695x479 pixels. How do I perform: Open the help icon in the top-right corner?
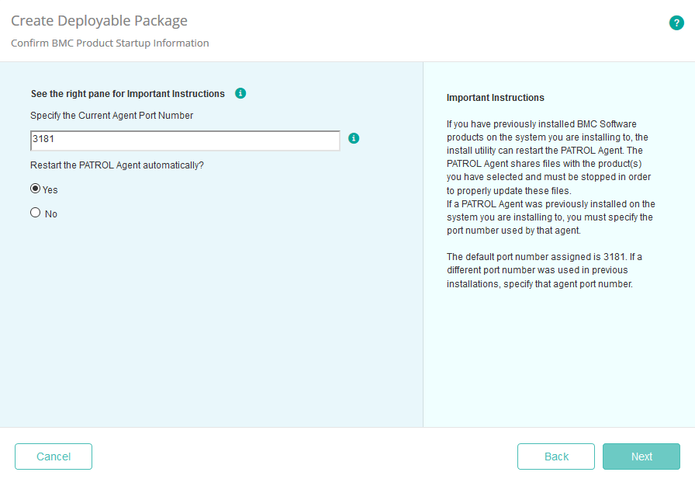pyautogui.click(x=676, y=23)
